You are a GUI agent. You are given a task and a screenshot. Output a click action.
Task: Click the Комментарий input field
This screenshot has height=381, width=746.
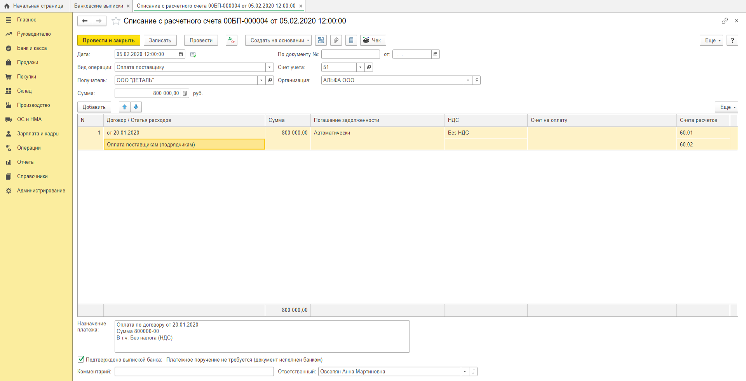click(194, 372)
